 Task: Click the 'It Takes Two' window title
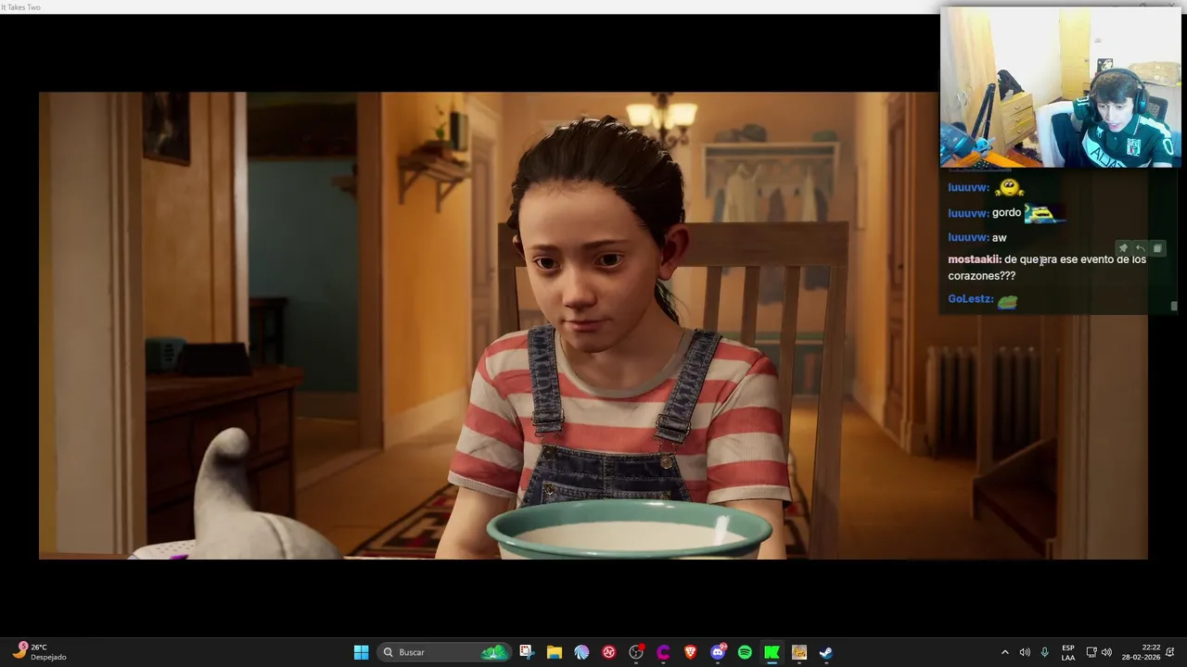[20, 6]
